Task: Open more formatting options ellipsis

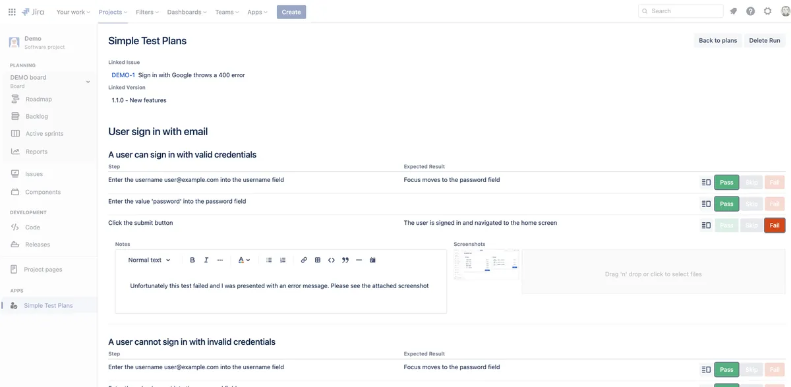Action: pos(220,260)
